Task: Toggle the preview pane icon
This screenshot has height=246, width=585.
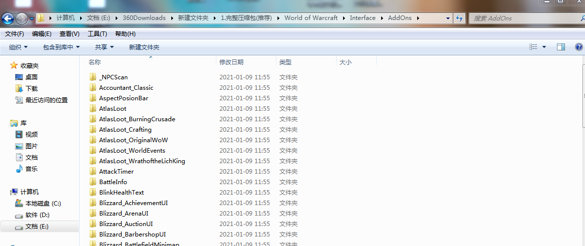Action: click(x=561, y=47)
